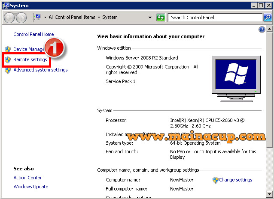The height and width of the screenshot is (199, 274).
Task: Click the System type label
Action: (119, 143)
